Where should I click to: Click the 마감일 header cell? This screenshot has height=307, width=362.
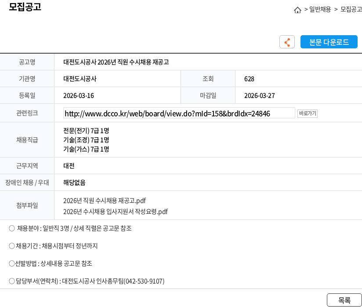208,95
